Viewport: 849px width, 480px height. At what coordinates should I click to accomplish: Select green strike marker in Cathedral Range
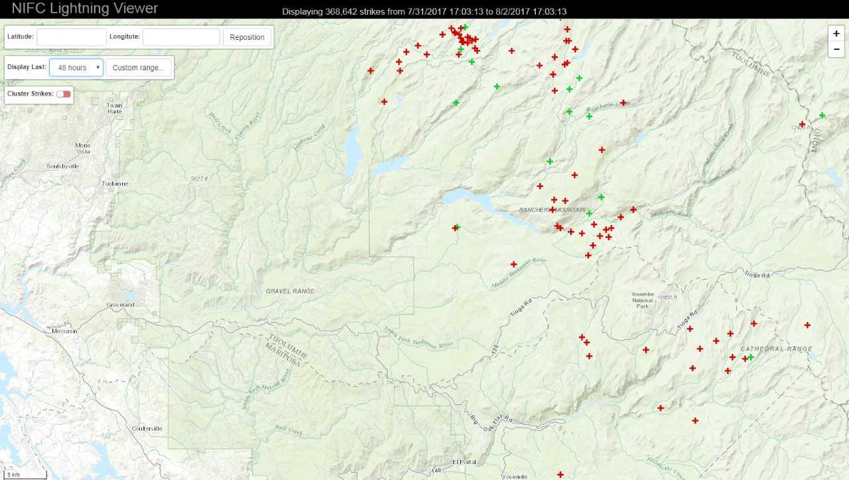tap(751, 357)
